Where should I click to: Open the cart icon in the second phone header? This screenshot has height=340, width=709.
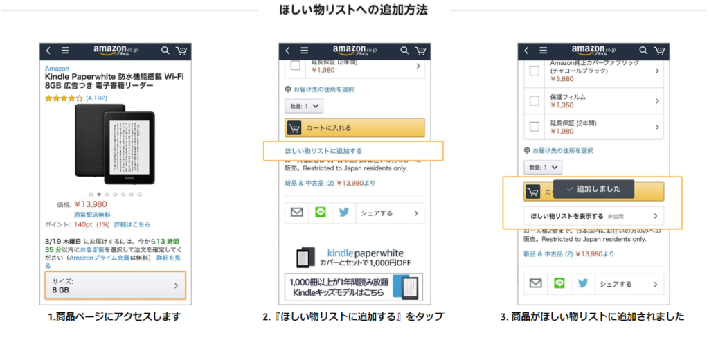(x=420, y=51)
